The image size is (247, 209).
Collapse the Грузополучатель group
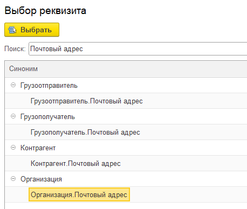[13, 116]
